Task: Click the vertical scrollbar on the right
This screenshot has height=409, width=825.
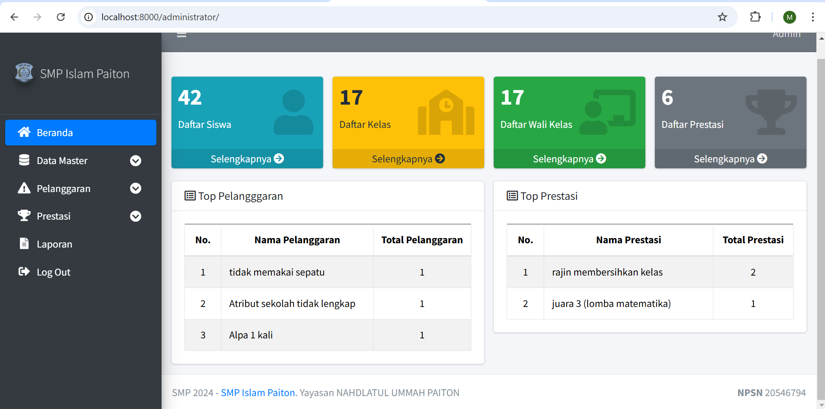Action: (819, 215)
